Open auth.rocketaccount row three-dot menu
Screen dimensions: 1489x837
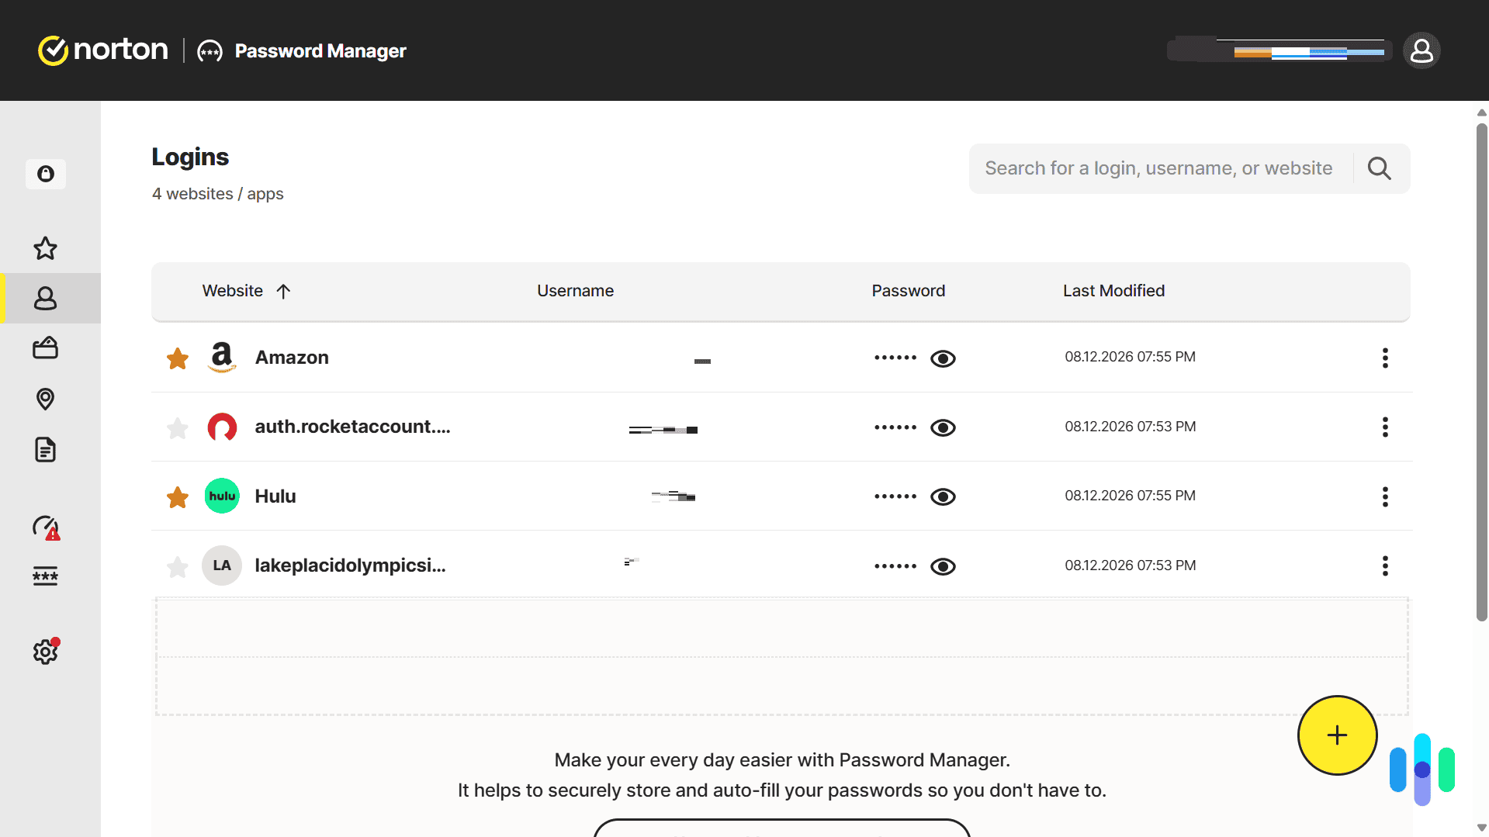1385,427
